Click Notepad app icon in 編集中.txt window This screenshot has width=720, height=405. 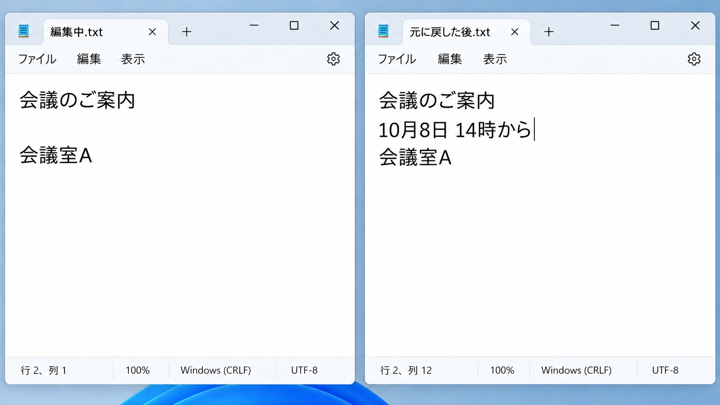(x=24, y=31)
